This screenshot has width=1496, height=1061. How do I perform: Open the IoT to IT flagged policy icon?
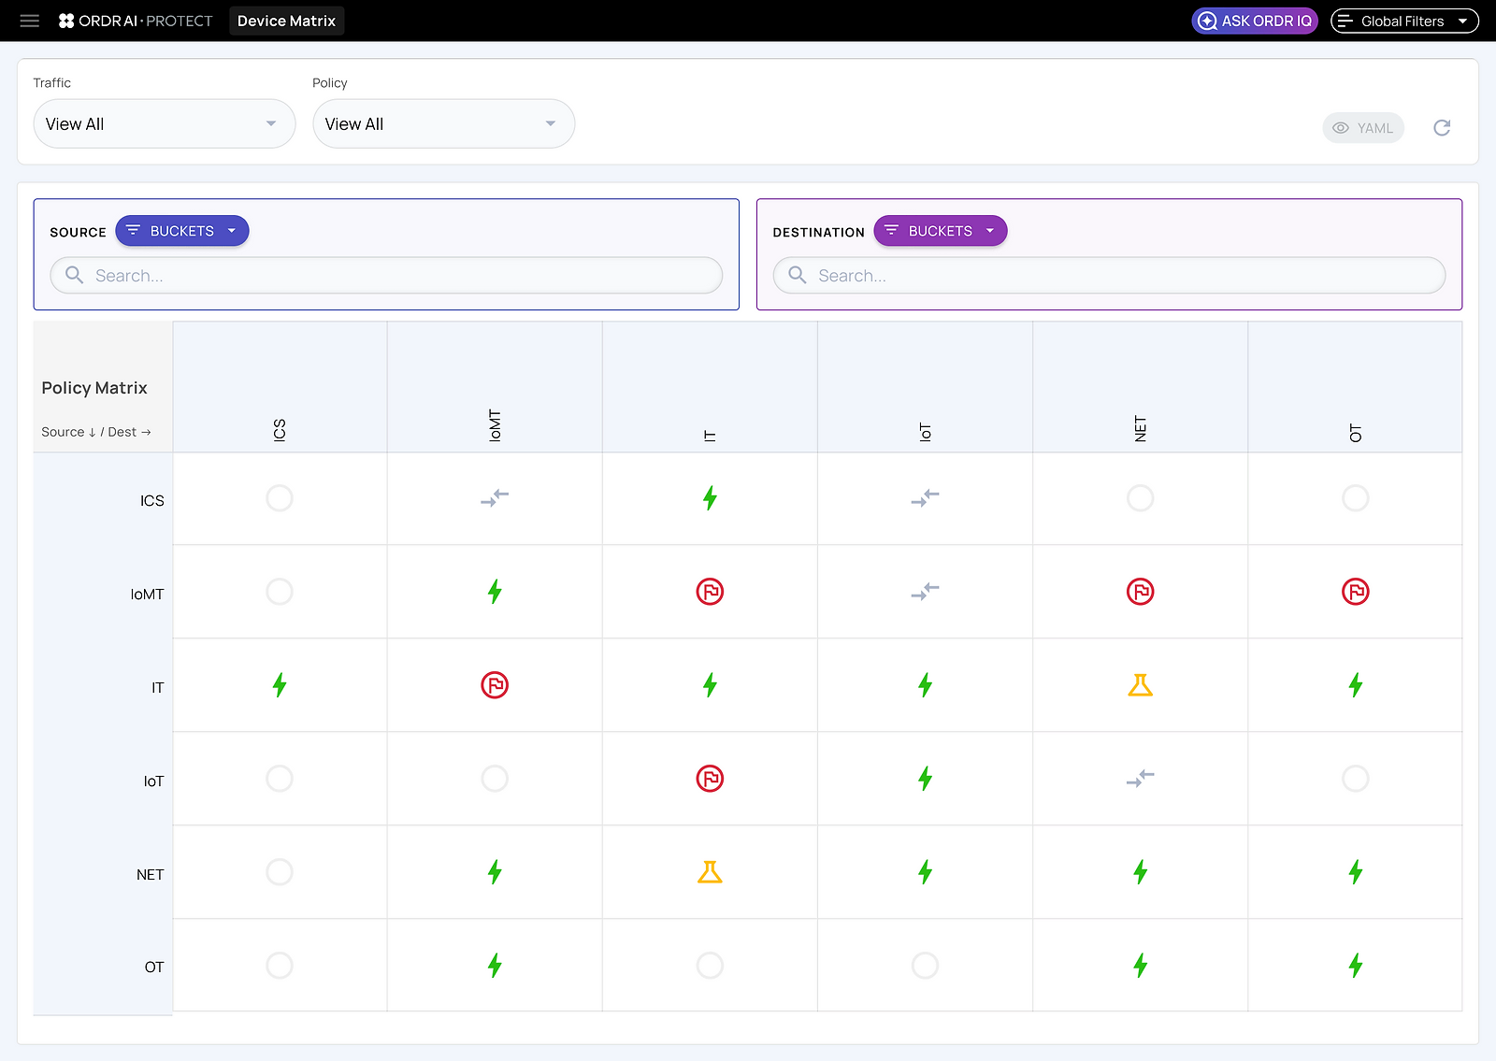pos(711,779)
